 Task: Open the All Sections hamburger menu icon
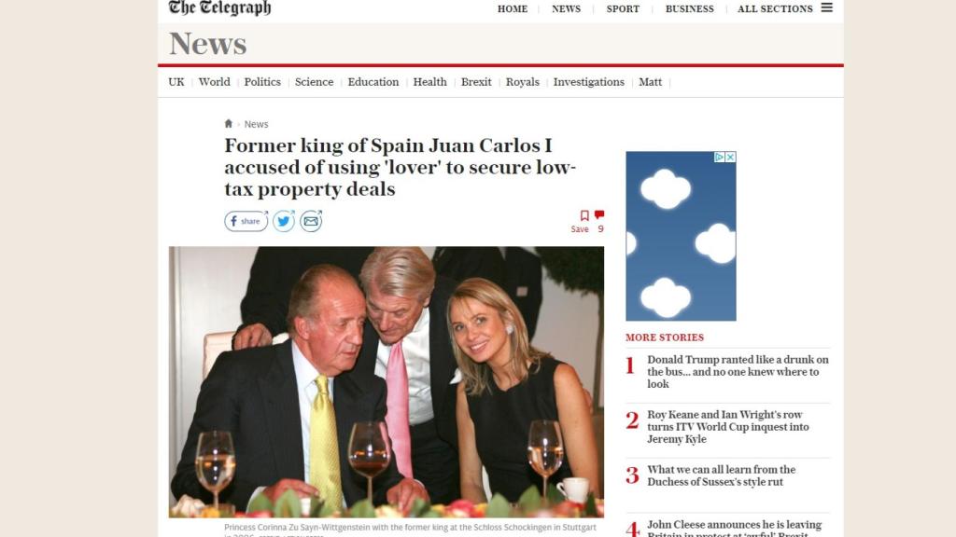click(827, 7)
